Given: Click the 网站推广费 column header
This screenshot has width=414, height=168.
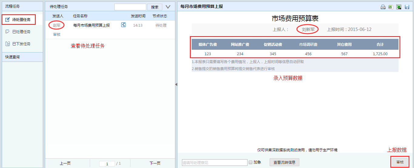Looking at the screenshot, I should pyautogui.click(x=240, y=44).
